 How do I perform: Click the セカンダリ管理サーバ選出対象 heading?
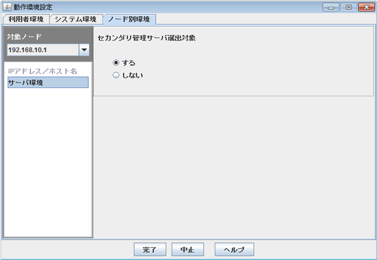[x=146, y=39]
